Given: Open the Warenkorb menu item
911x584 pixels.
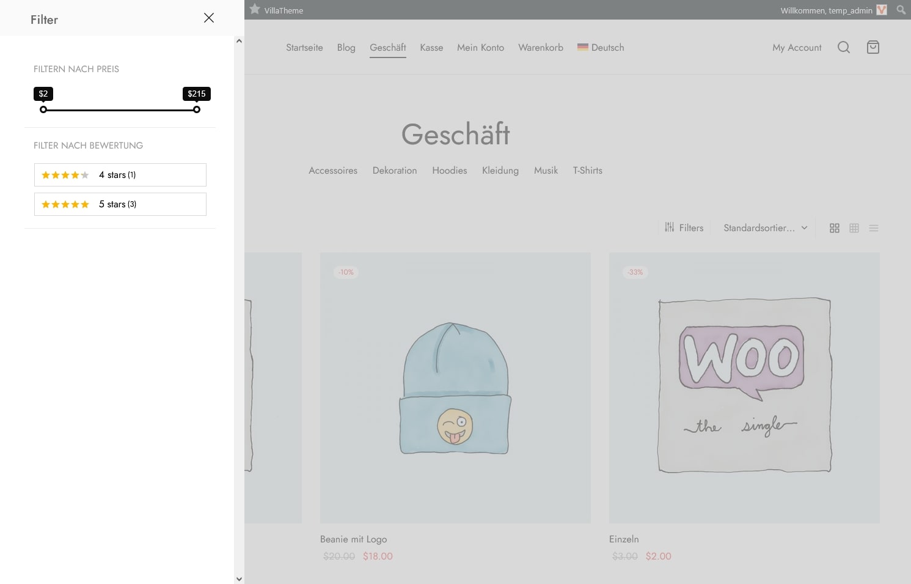Looking at the screenshot, I should pyautogui.click(x=541, y=48).
